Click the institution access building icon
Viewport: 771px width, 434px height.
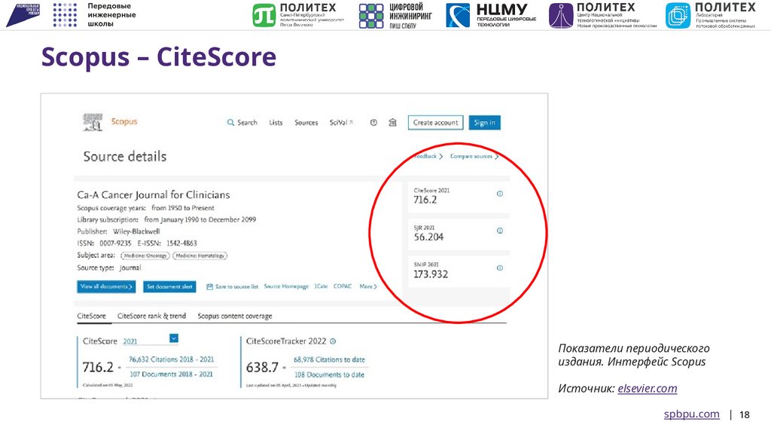392,123
